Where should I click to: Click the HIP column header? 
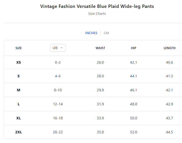[x=134, y=48]
